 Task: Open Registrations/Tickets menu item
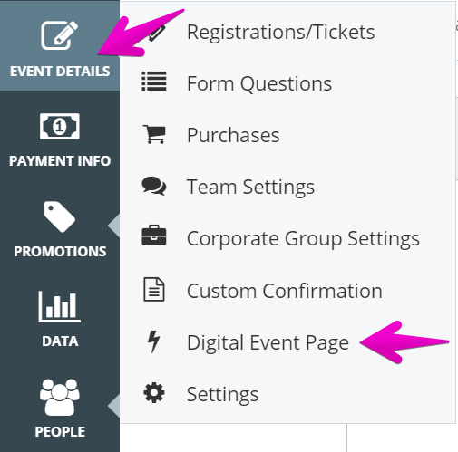(280, 32)
